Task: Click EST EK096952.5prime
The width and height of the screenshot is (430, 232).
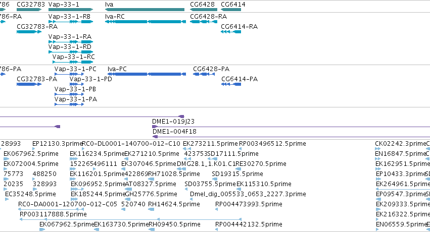Action: (x=98, y=184)
